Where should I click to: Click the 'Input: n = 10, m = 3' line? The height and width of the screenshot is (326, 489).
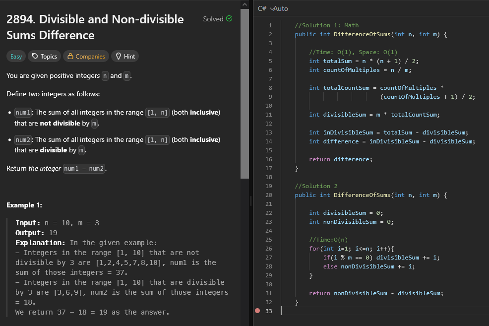[58, 223]
